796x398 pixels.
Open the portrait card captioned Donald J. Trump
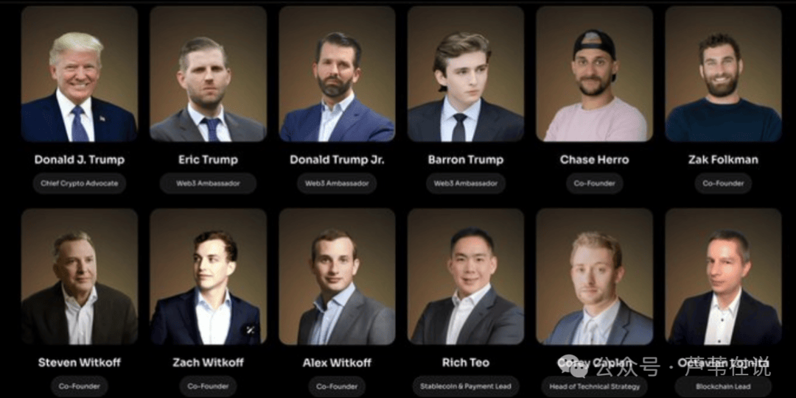click(x=79, y=74)
